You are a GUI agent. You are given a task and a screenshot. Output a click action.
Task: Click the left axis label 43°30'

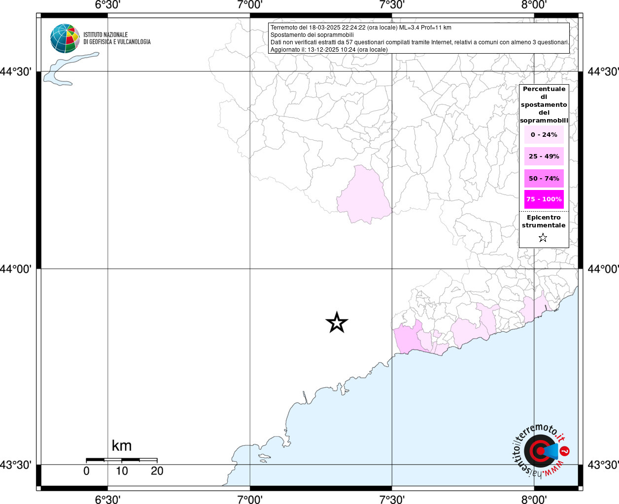16,465
